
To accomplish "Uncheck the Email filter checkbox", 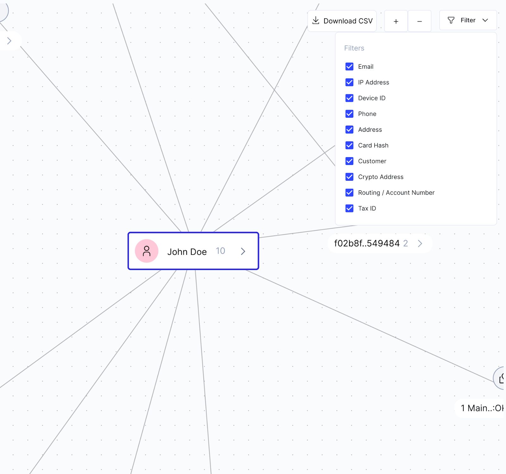I will click(x=349, y=66).
